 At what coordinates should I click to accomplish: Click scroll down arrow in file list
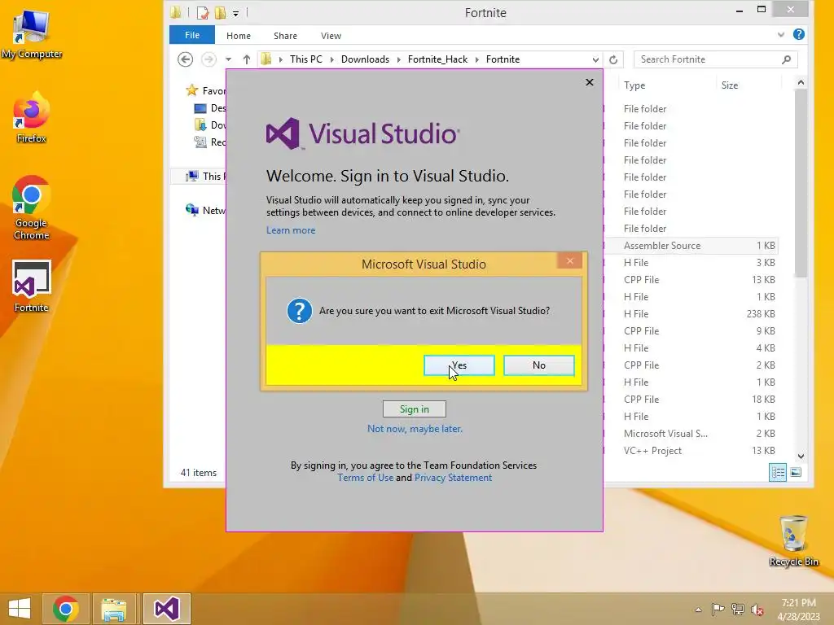coord(801,456)
